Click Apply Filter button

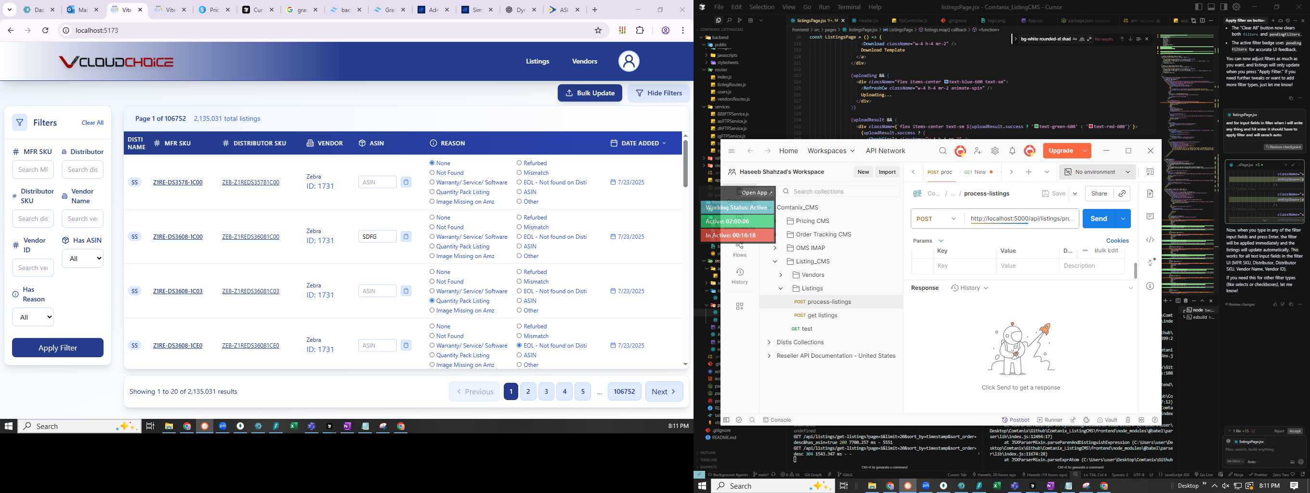point(57,348)
